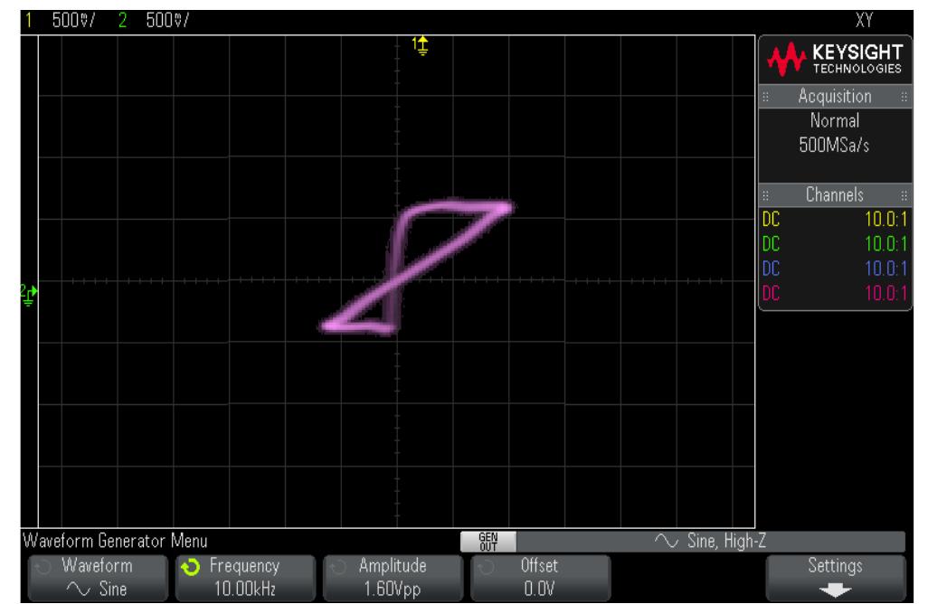The image size is (928, 604).
Task: Click the Acquisition header left grip icon
Action: [765, 97]
